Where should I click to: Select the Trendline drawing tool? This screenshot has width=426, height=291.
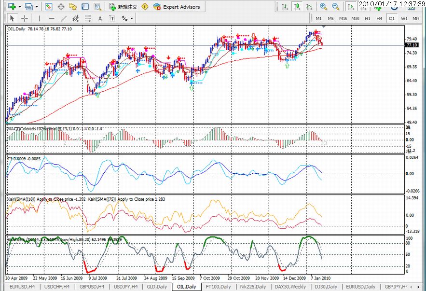(64, 18)
